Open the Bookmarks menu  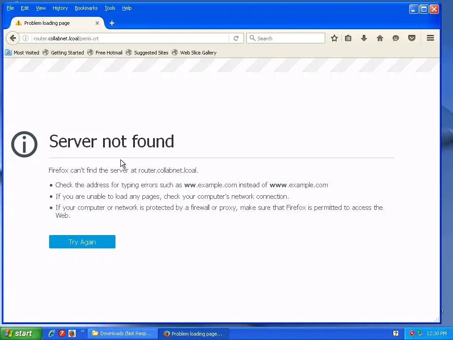[86, 8]
